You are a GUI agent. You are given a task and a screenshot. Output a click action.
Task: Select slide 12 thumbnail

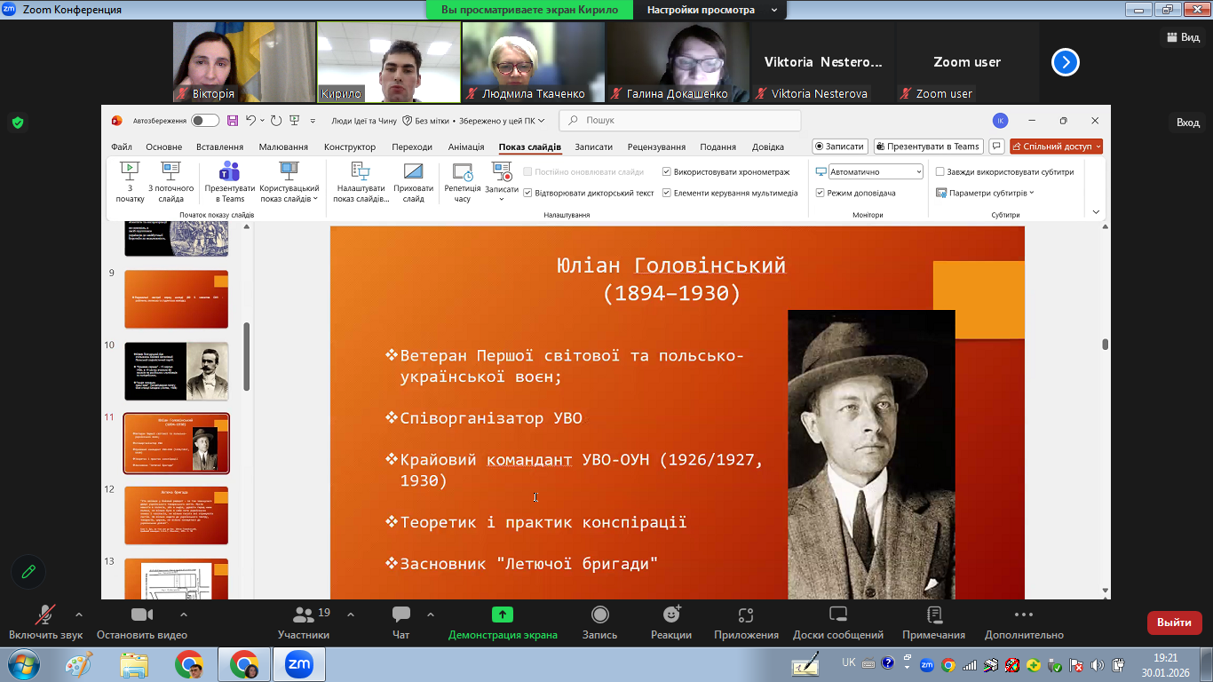pos(176,515)
